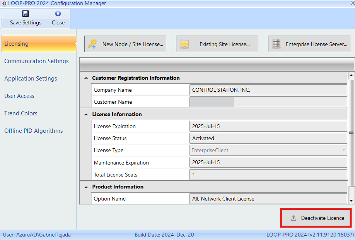This screenshot has height=240, width=355.
Task: Open the Trend Colors page
Action: tap(21, 113)
